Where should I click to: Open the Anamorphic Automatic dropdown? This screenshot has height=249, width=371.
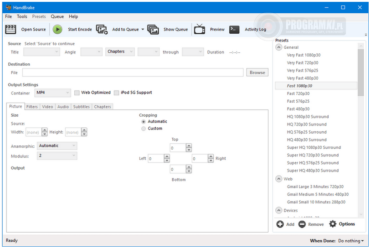[57, 145]
